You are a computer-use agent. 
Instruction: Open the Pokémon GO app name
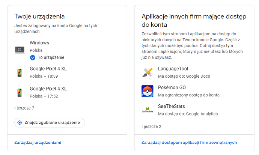pyautogui.click(x=172, y=87)
